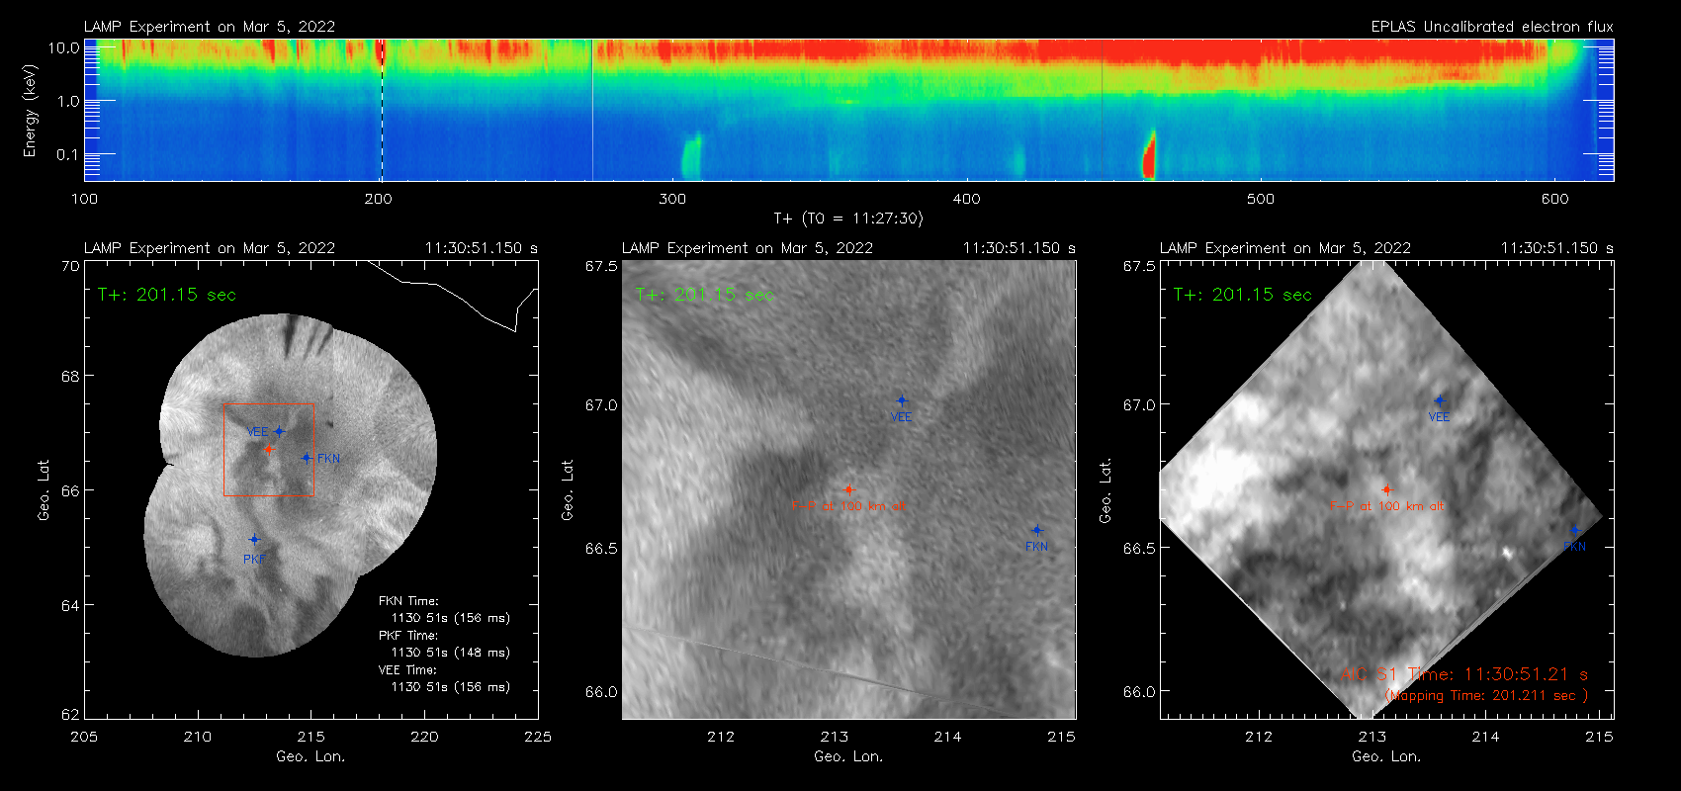Click the green 'T+: 201.15 sec' label in right panel
The width and height of the screenshot is (1681, 791).
click(x=1243, y=295)
